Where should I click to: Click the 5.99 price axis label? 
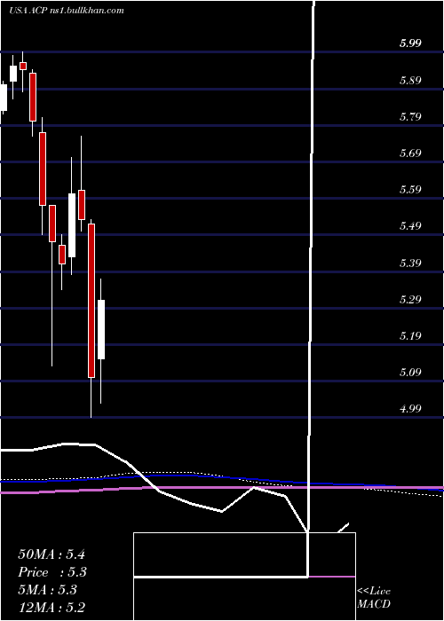pyautogui.click(x=410, y=44)
